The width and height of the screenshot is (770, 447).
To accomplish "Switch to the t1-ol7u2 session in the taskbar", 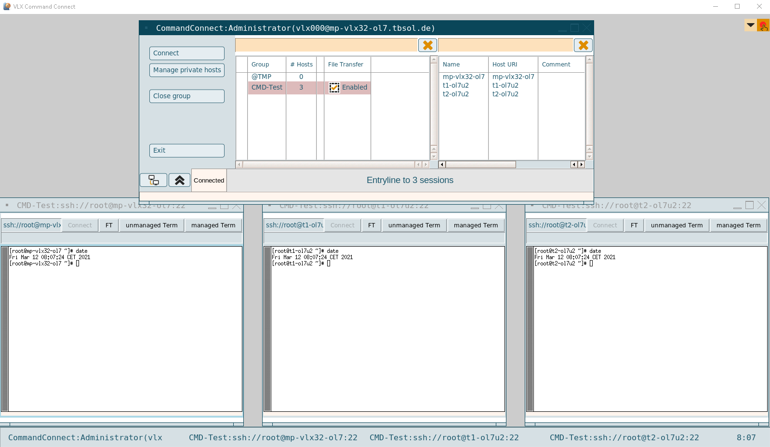I will (444, 437).
